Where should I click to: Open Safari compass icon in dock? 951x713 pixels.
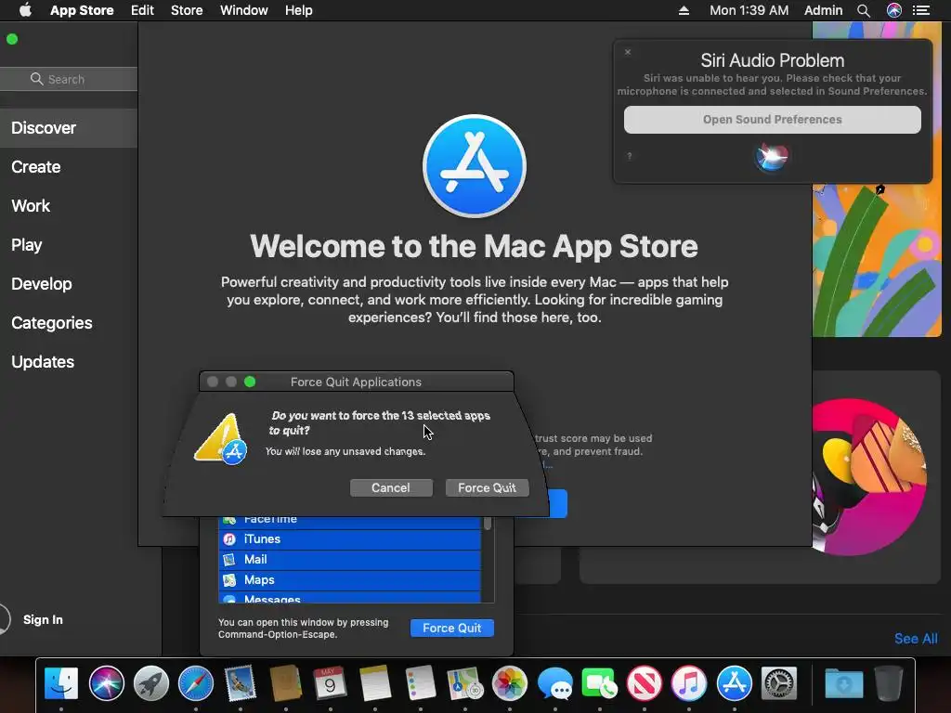tap(195, 683)
